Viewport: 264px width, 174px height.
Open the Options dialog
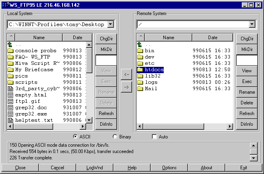(169, 168)
